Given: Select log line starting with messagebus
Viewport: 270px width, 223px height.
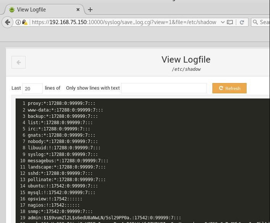Looking at the screenshot, I should click(68, 161).
